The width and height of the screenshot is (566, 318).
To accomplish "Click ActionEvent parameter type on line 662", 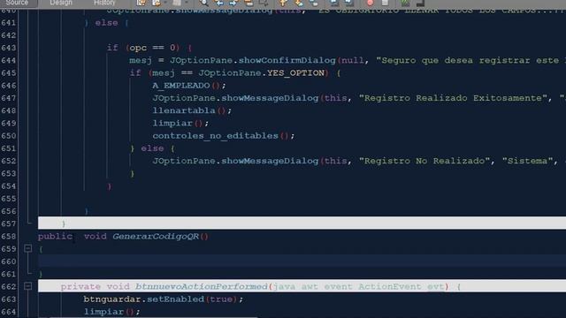I will [389, 286].
